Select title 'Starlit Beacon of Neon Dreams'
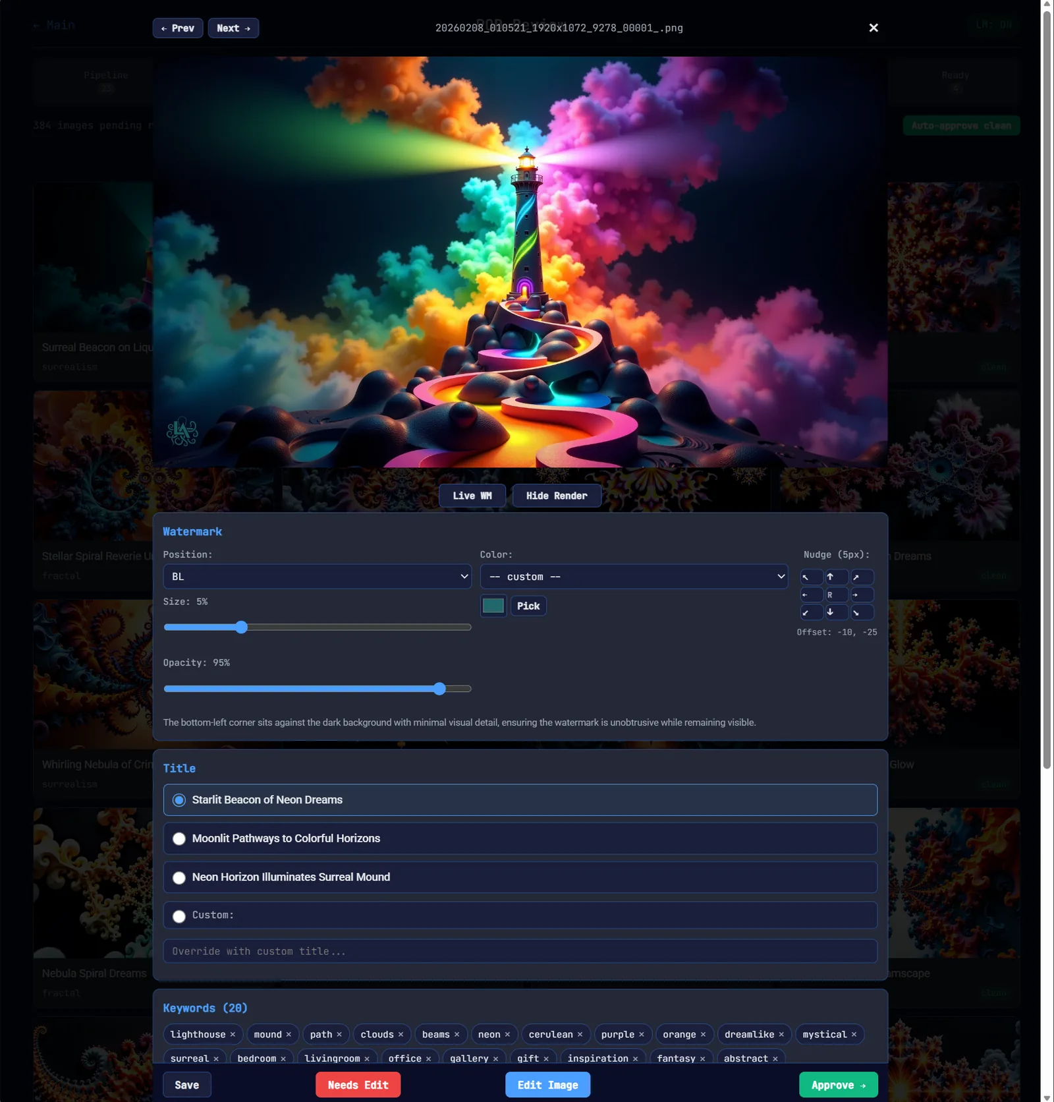Viewport: 1054px width, 1102px height. 520,800
